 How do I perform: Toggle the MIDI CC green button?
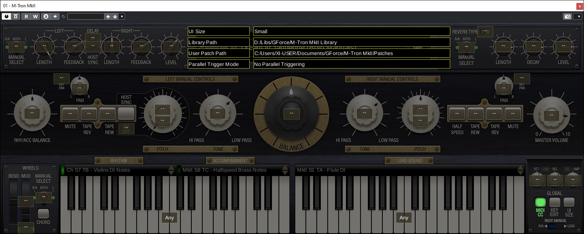click(x=540, y=202)
